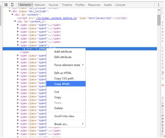Choose Cut from the context menu
The image size is (165, 138).
[66, 92]
